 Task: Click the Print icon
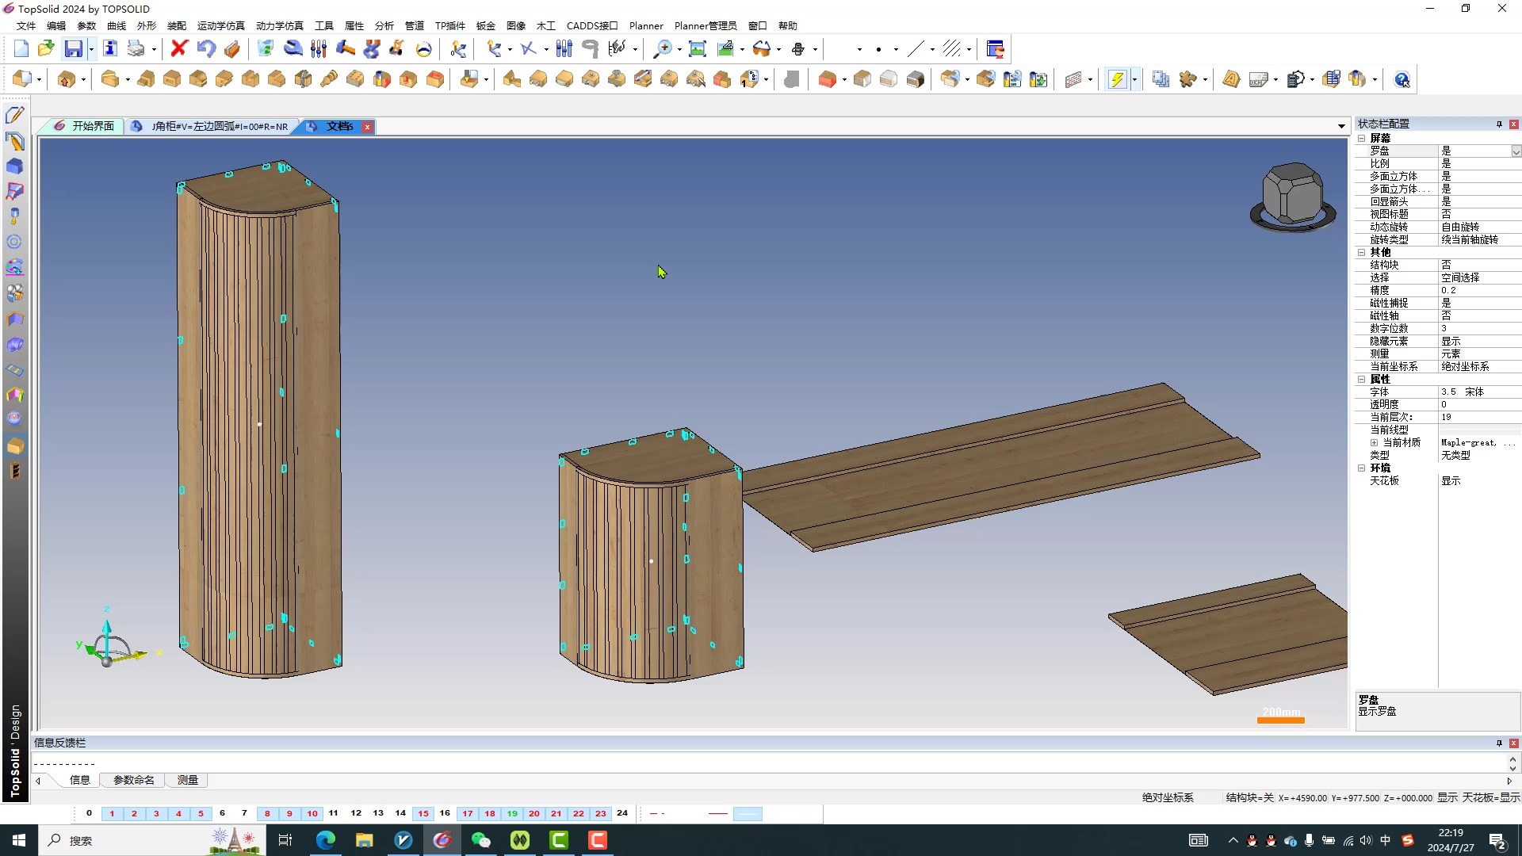pyautogui.click(x=136, y=49)
